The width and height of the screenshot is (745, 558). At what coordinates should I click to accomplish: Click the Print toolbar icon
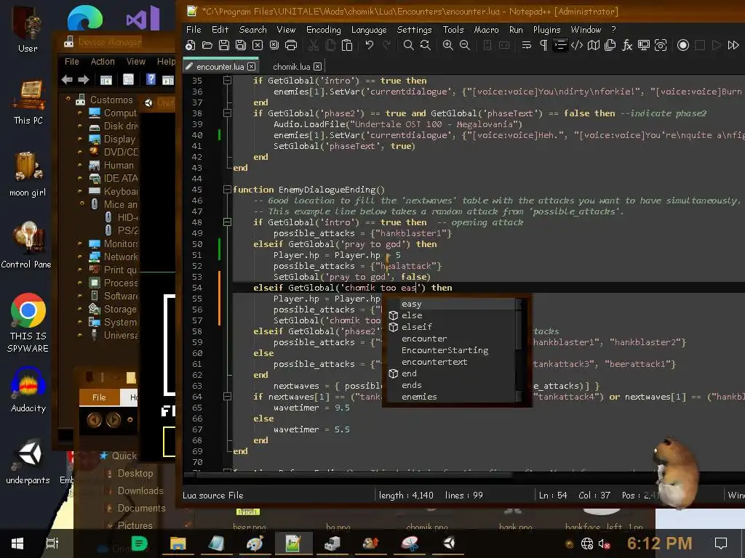tap(291, 45)
